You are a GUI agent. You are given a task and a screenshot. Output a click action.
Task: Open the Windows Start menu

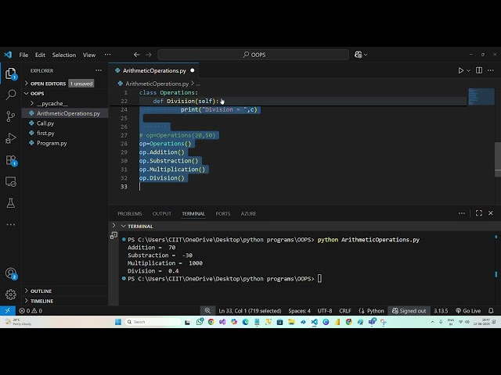[x=118, y=322]
